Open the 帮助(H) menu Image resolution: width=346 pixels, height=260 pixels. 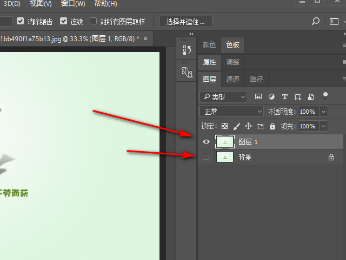tap(105, 4)
